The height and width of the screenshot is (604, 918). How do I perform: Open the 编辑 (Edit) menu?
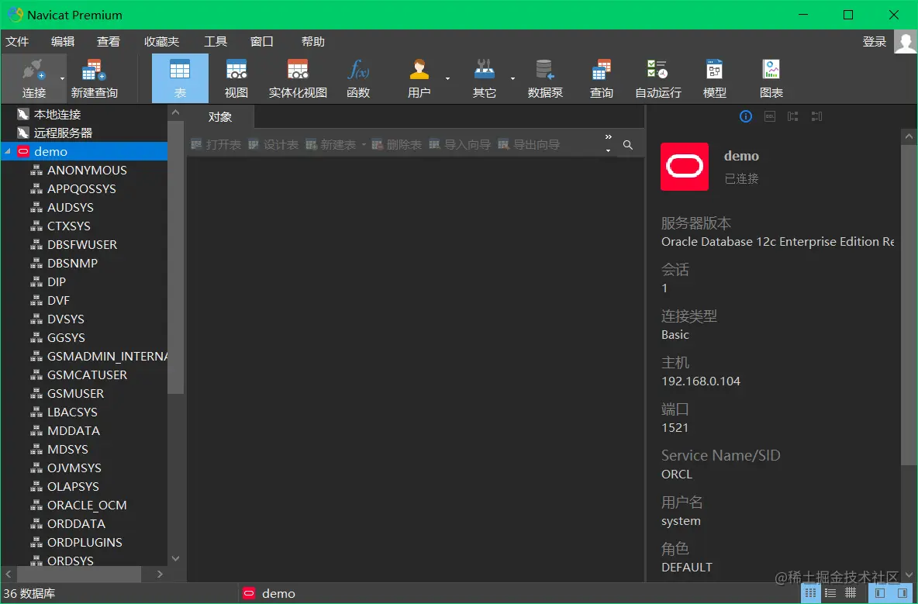(63, 42)
